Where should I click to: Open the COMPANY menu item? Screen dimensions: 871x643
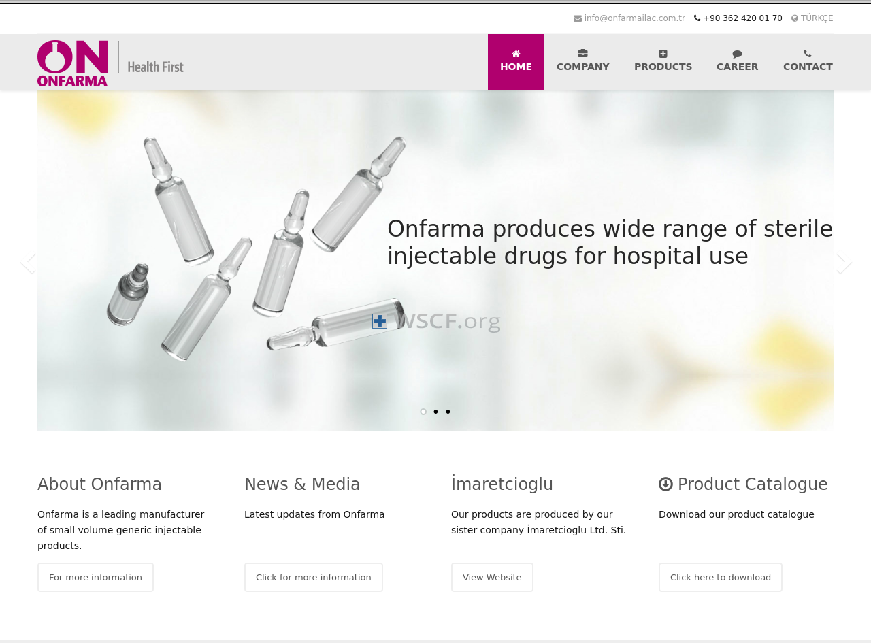(x=583, y=62)
